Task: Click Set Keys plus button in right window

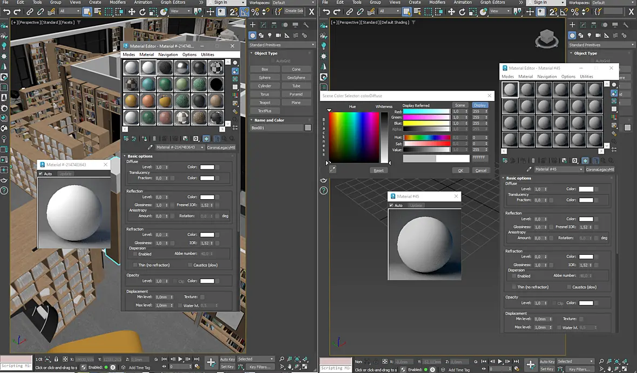Action: [530, 364]
